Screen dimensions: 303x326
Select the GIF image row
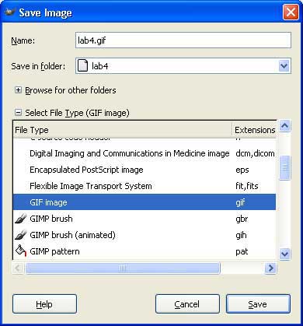click(145, 202)
